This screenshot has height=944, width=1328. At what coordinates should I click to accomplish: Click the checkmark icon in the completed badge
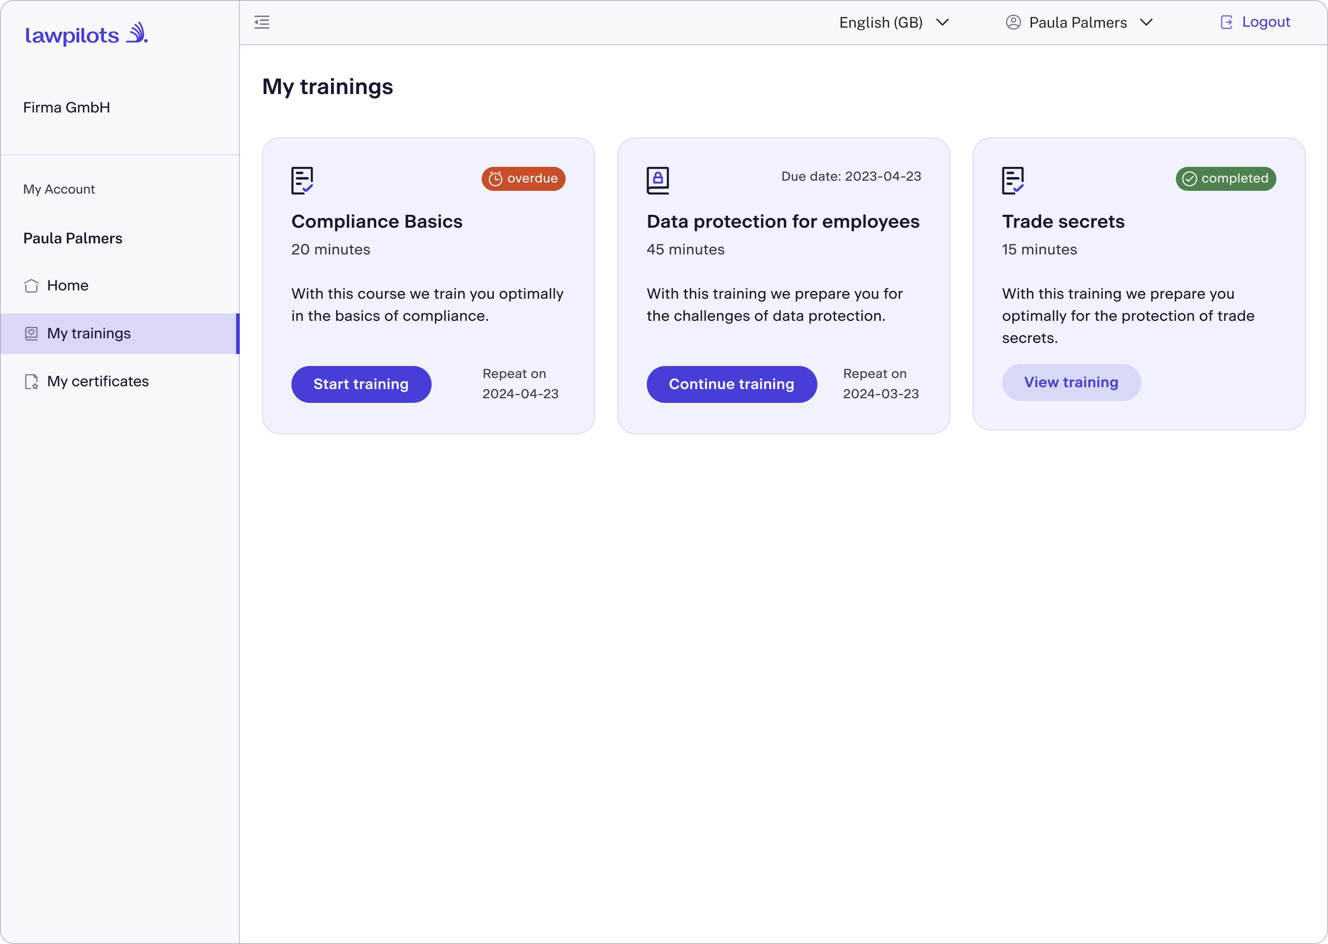pos(1190,178)
